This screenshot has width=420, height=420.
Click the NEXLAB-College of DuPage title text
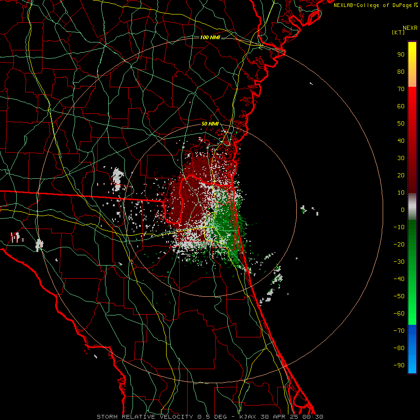[x=372, y=5]
